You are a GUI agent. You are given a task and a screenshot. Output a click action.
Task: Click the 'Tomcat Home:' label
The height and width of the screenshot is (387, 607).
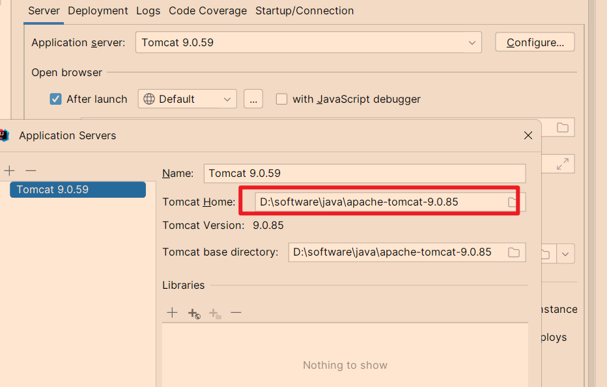pyautogui.click(x=199, y=202)
